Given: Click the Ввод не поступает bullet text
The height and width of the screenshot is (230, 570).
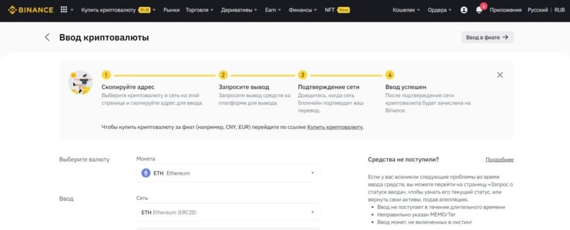Looking at the screenshot, I should pos(441,207).
